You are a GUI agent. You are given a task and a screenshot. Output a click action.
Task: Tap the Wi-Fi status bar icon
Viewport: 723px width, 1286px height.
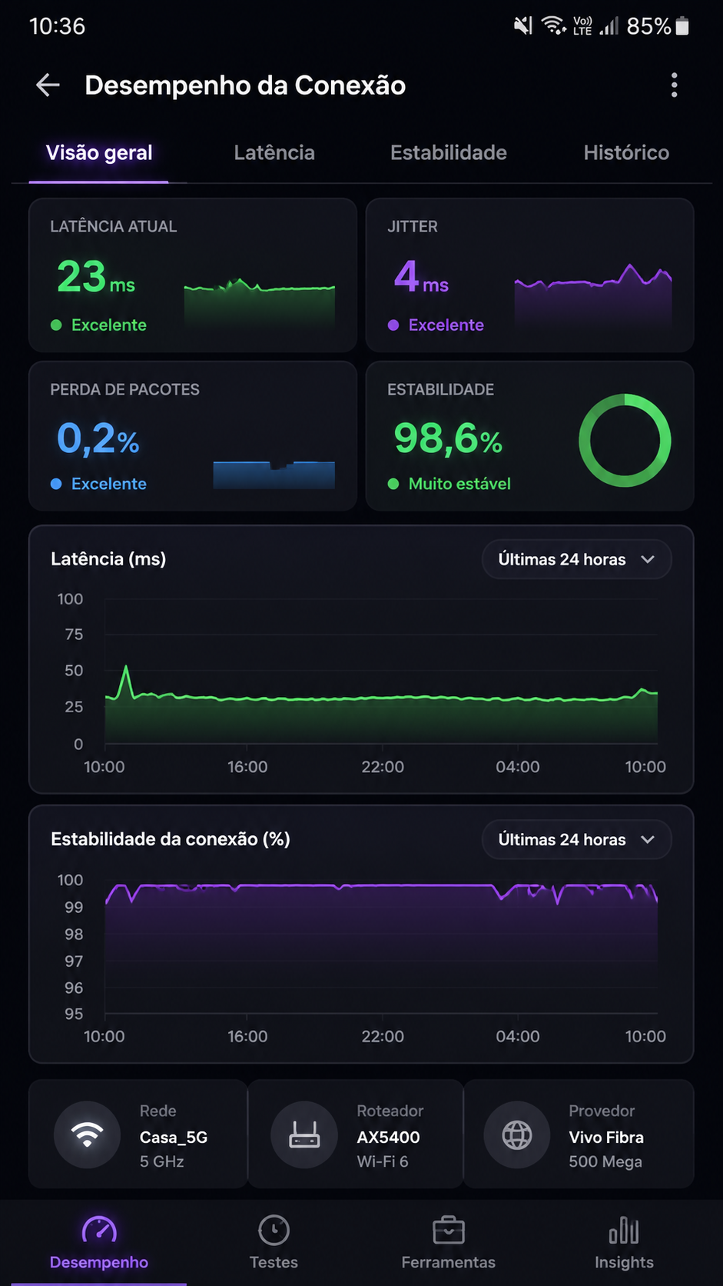coord(553,26)
